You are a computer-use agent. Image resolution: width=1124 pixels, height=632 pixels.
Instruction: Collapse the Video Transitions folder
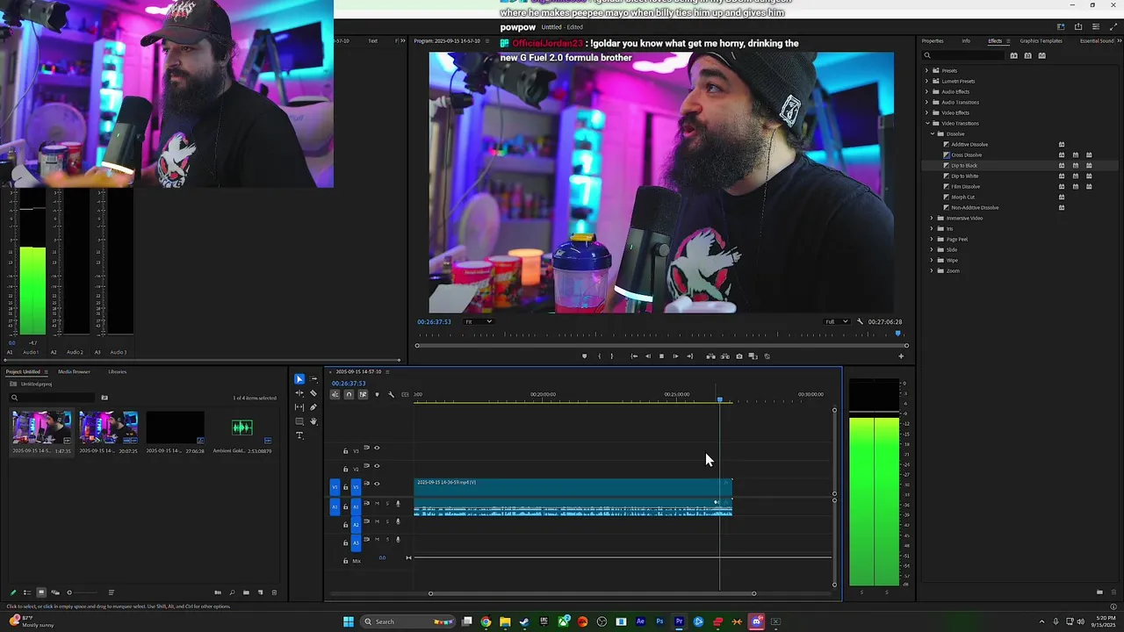pos(926,123)
